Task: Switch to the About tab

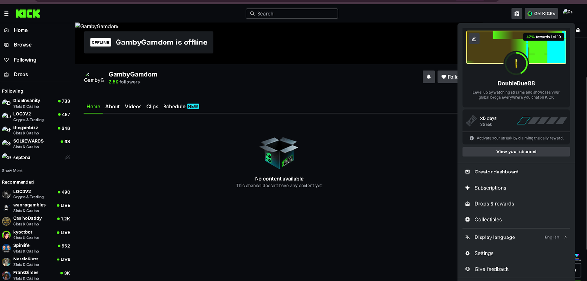Action: coord(112,107)
